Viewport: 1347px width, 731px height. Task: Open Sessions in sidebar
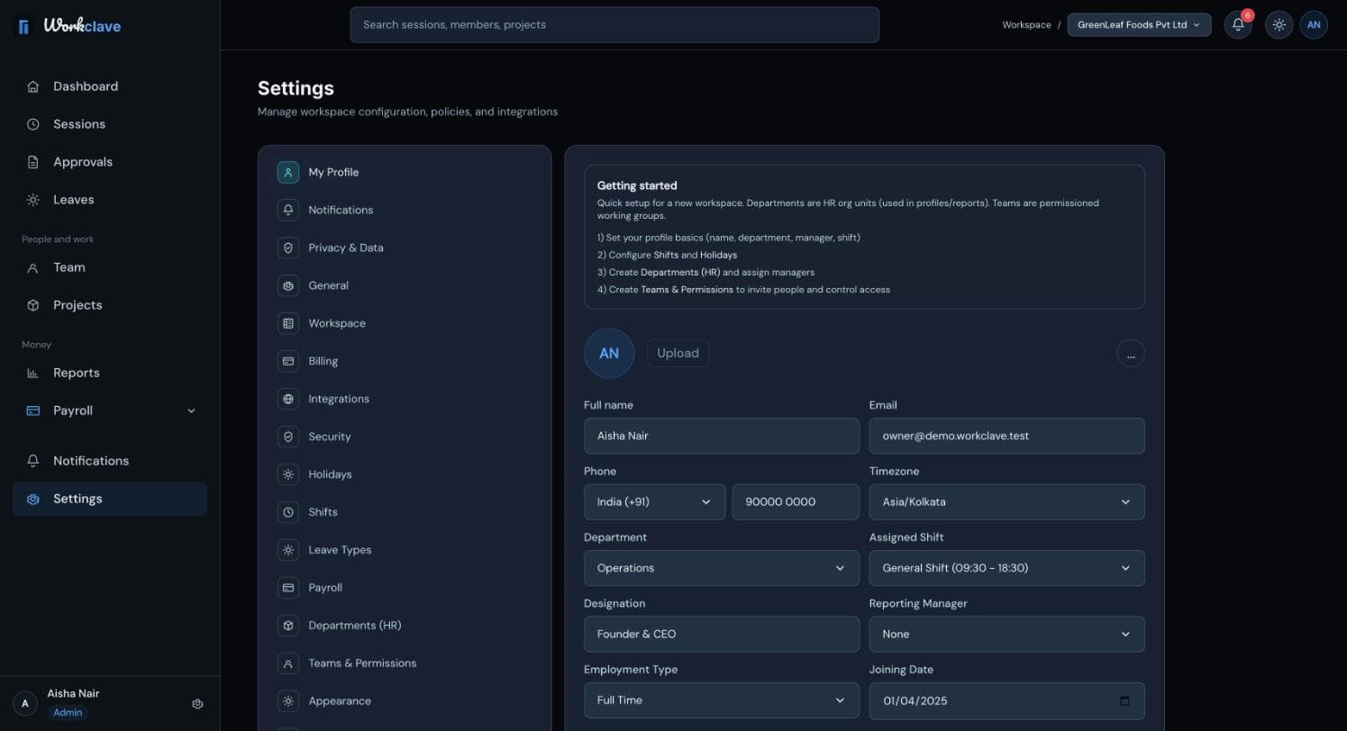pos(110,124)
